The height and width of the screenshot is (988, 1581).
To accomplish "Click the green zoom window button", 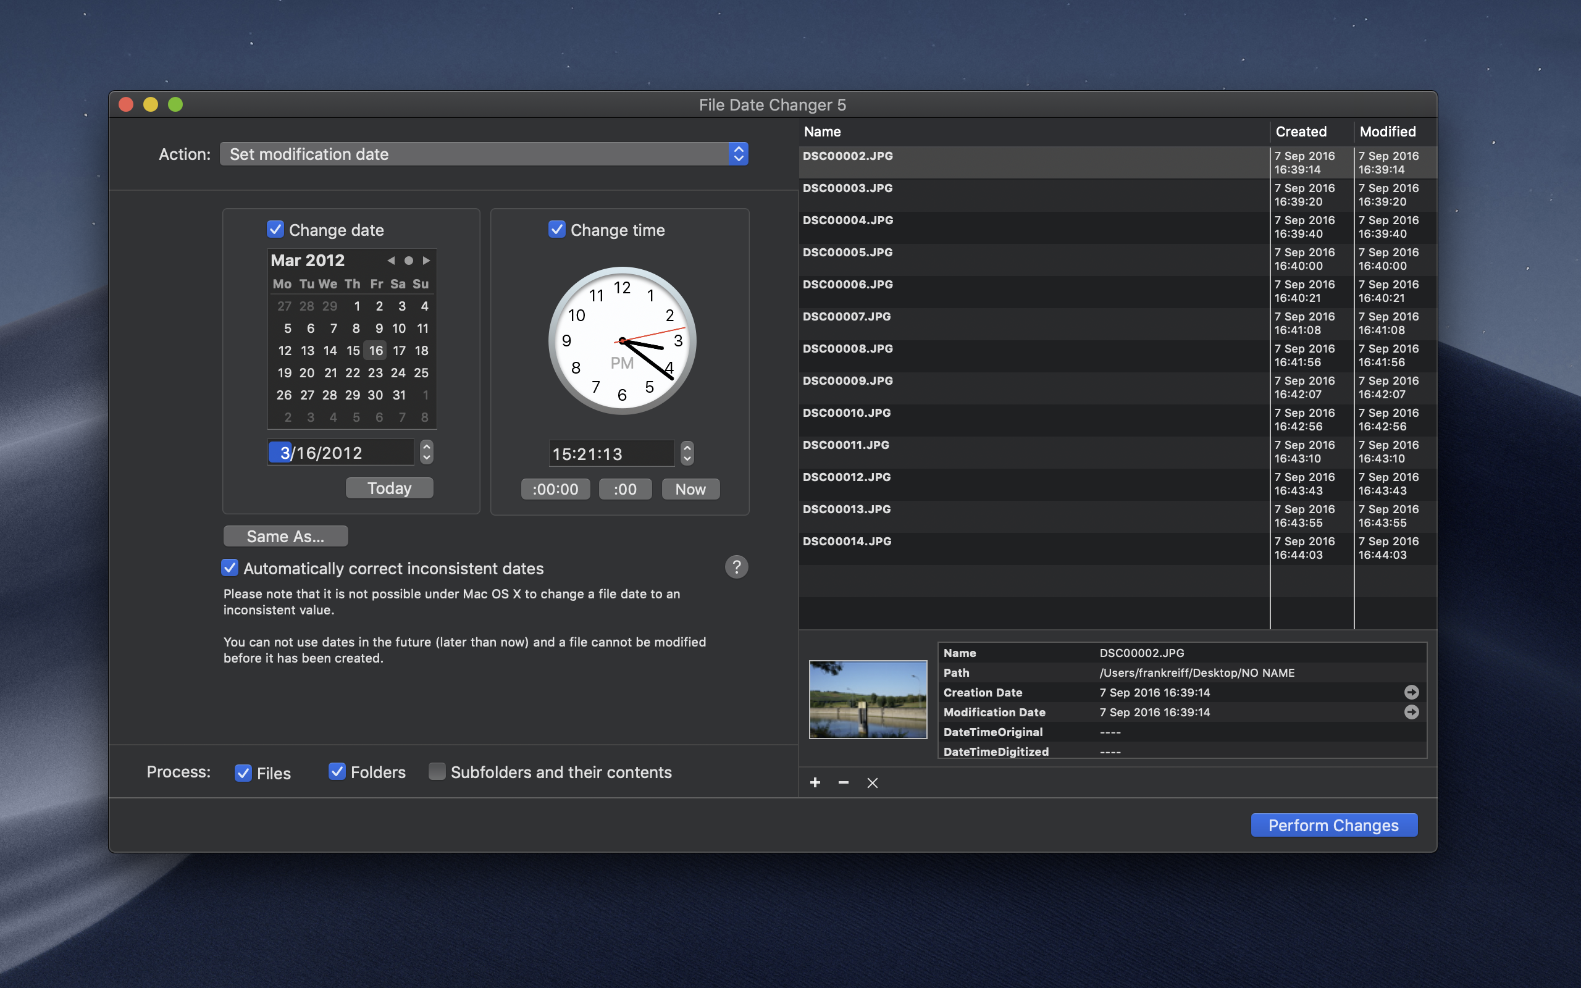I will pos(175,104).
